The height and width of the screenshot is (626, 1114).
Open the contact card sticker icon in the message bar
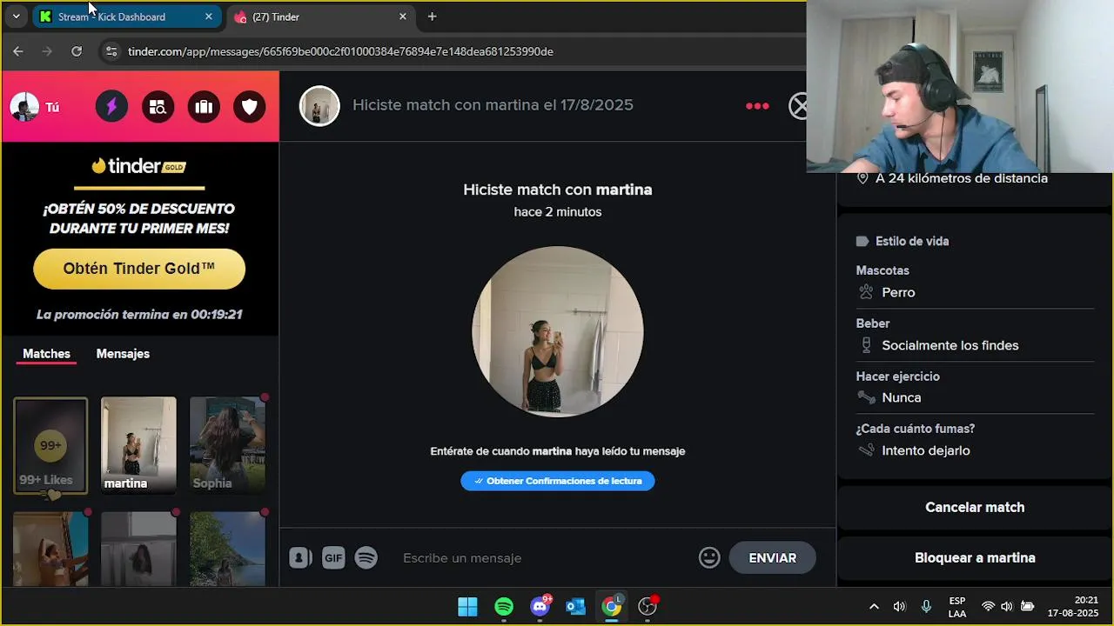(300, 558)
